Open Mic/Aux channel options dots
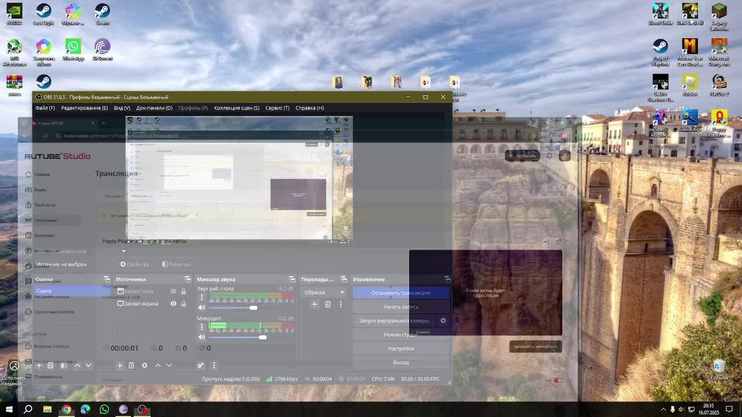 pyautogui.click(x=202, y=327)
